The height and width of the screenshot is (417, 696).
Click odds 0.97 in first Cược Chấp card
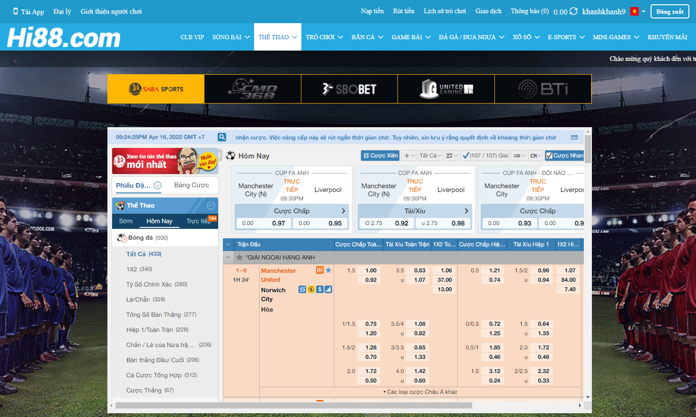pos(279,223)
